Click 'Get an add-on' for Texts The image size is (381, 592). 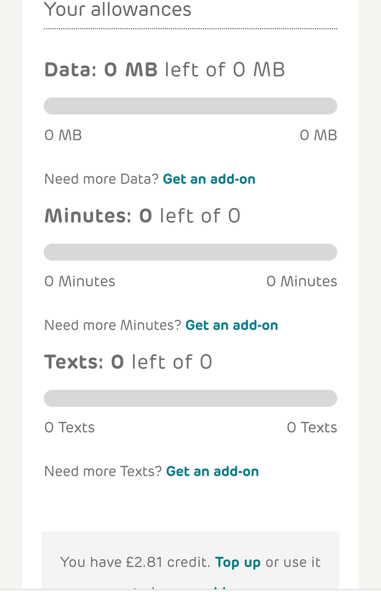pyautogui.click(x=212, y=471)
